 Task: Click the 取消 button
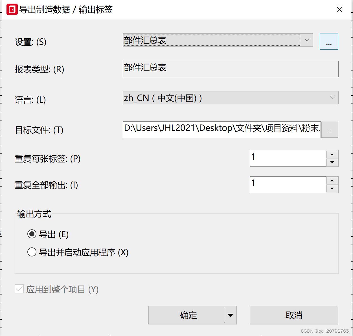point(294,315)
